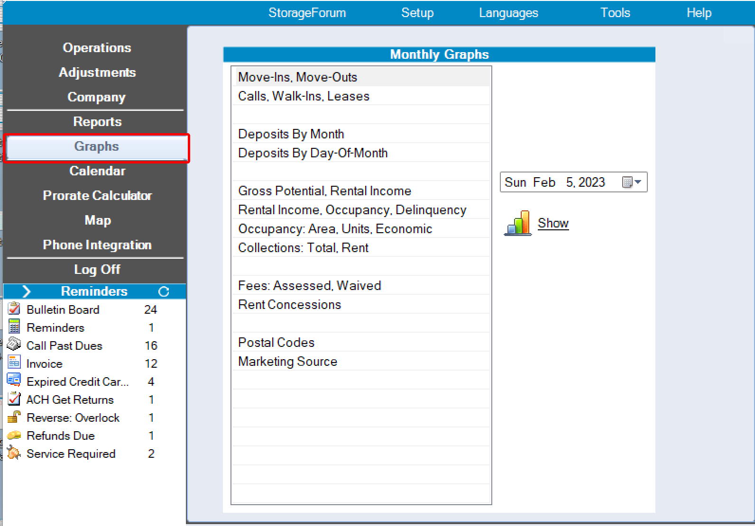
Task: Open the date picker calendar dropdown
Action: coord(632,182)
